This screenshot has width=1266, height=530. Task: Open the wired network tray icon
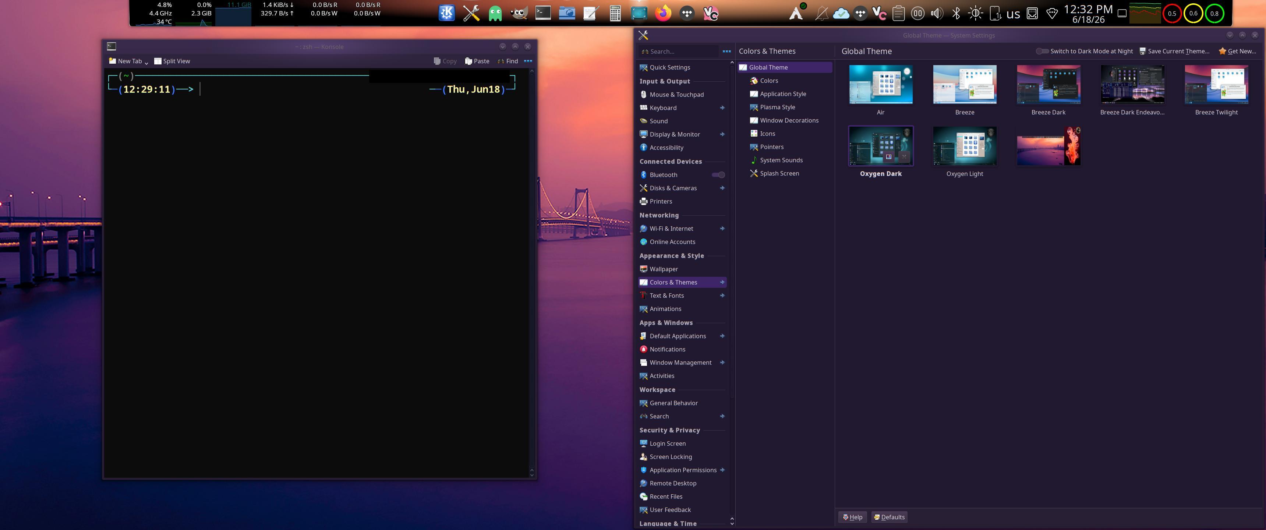pos(1033,13)
